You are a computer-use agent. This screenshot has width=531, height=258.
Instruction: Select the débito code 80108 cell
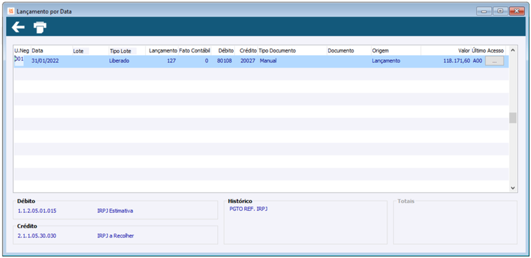pos(224,61)
